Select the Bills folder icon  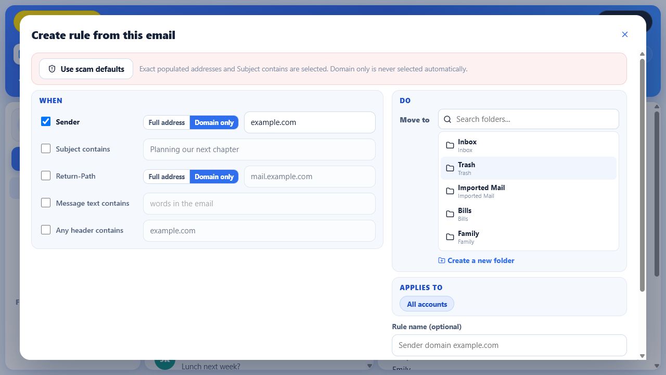tap(450, 214)
